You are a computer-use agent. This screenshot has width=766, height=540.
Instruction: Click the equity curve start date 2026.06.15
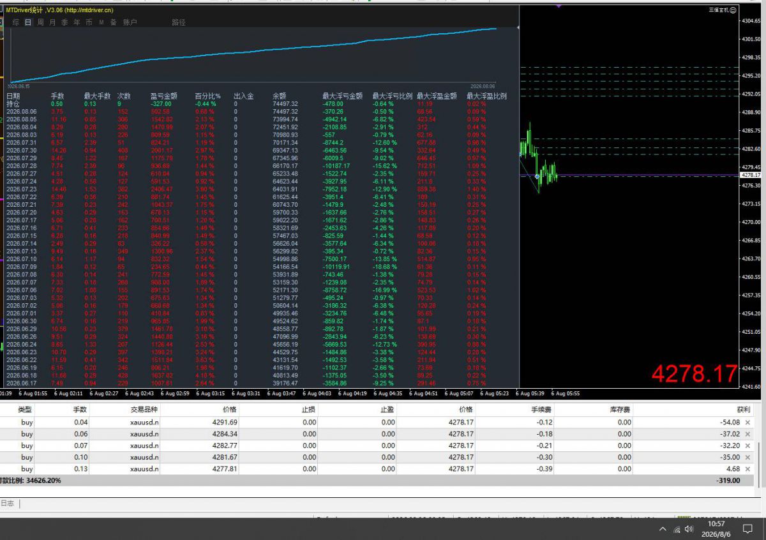[19, 86]
